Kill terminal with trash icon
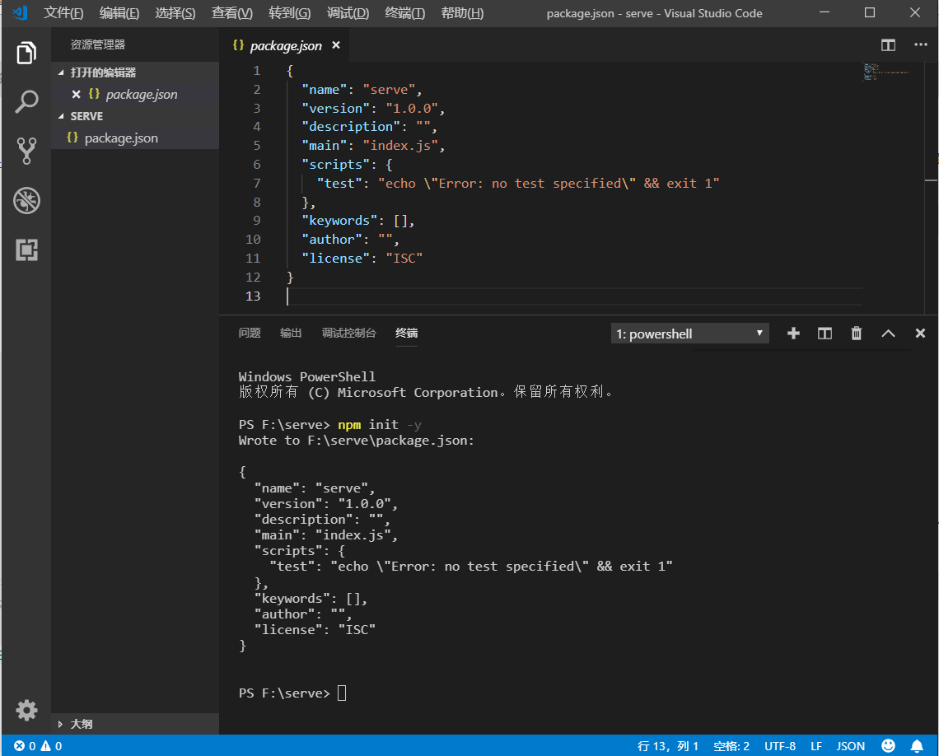Screen dimensions: 939x756 point(857,334)
